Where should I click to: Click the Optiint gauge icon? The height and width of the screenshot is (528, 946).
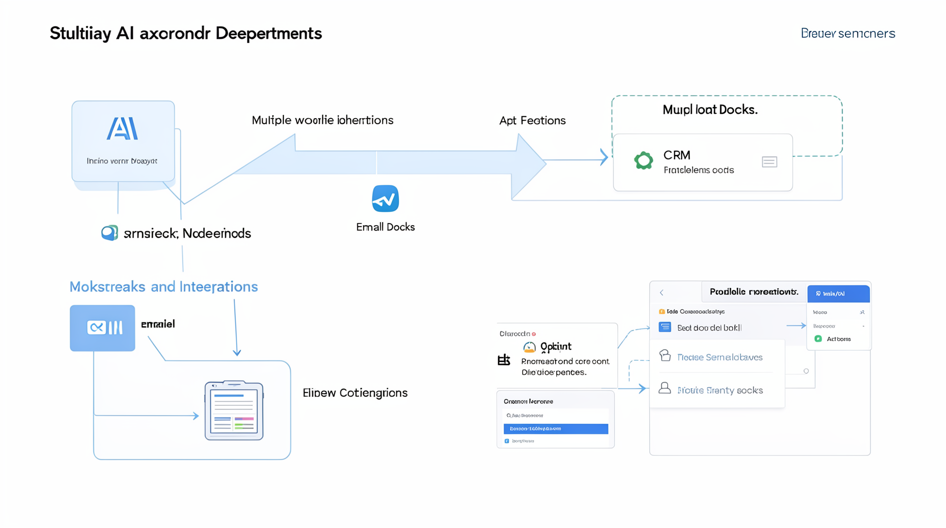(529, 347)
